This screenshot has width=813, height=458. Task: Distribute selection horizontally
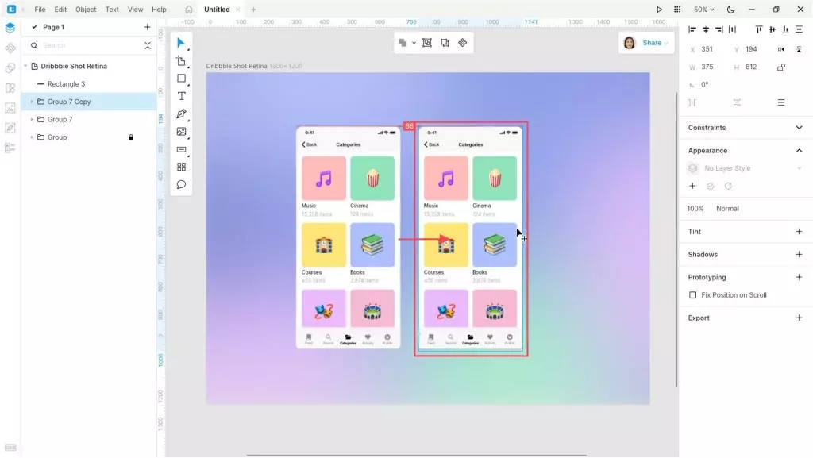(732, 29)
